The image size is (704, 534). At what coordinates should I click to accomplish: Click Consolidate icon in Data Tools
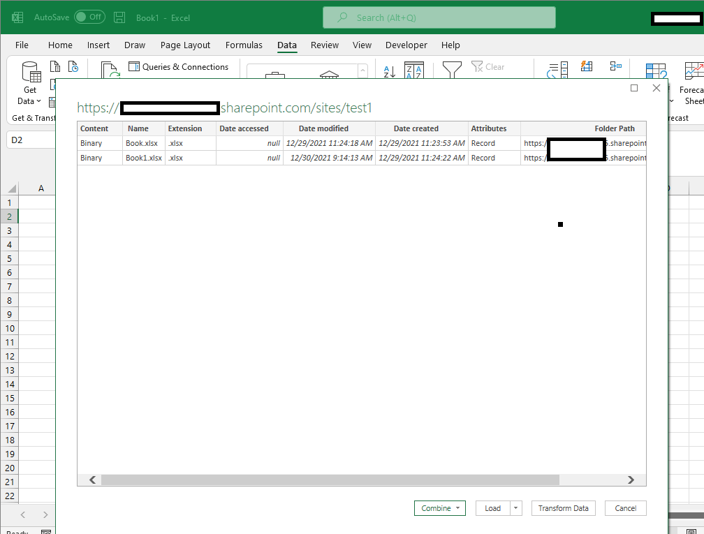coord(616,66)
